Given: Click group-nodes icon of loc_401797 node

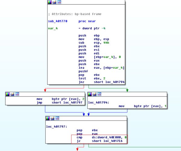Looking at the screenshot, I should 57,118.
